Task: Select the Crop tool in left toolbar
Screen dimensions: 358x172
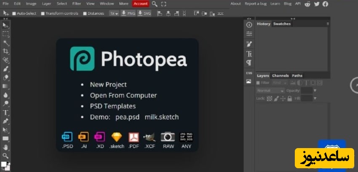Action: point(6,52)
